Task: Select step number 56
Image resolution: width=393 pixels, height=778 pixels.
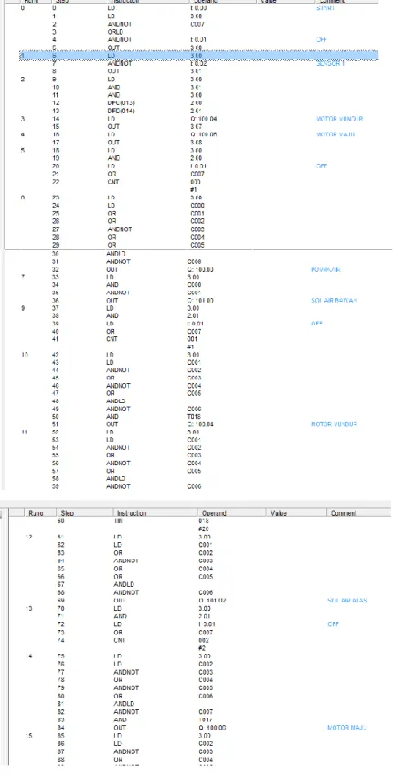Action: (x=56, y=463)
